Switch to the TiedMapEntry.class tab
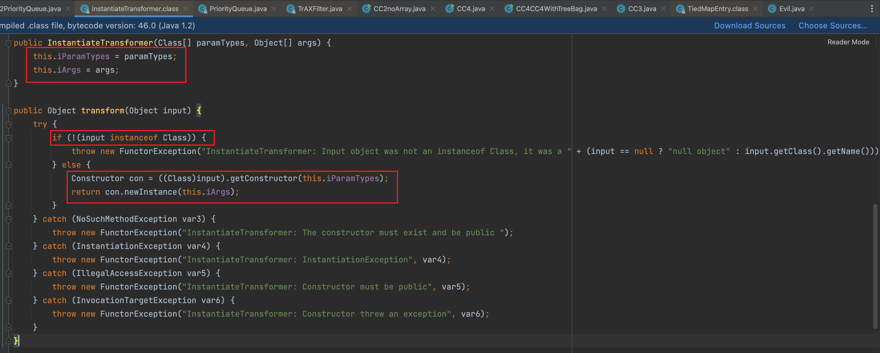The height and width of the screenshot is (353, 880). click(718, 9)
